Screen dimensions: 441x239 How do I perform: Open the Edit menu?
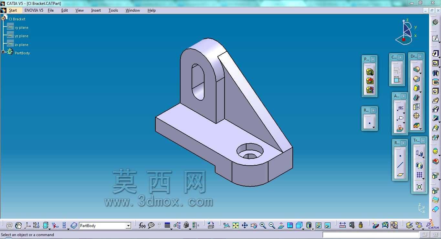coord(65,10)
